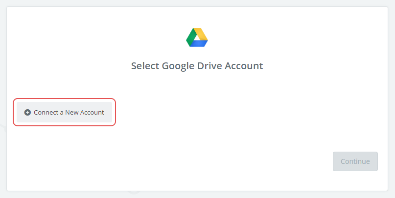Click Connect a New Account button
Screen dimensions: 395x198
coord(64,112)
